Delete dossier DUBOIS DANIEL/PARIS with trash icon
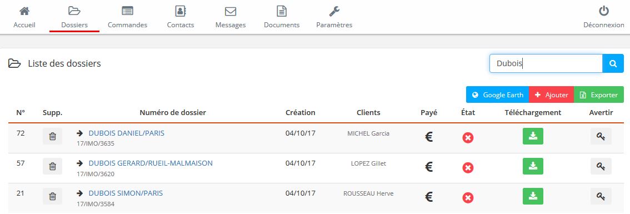The height and width of the screenshot is (214, 630). 52,136
